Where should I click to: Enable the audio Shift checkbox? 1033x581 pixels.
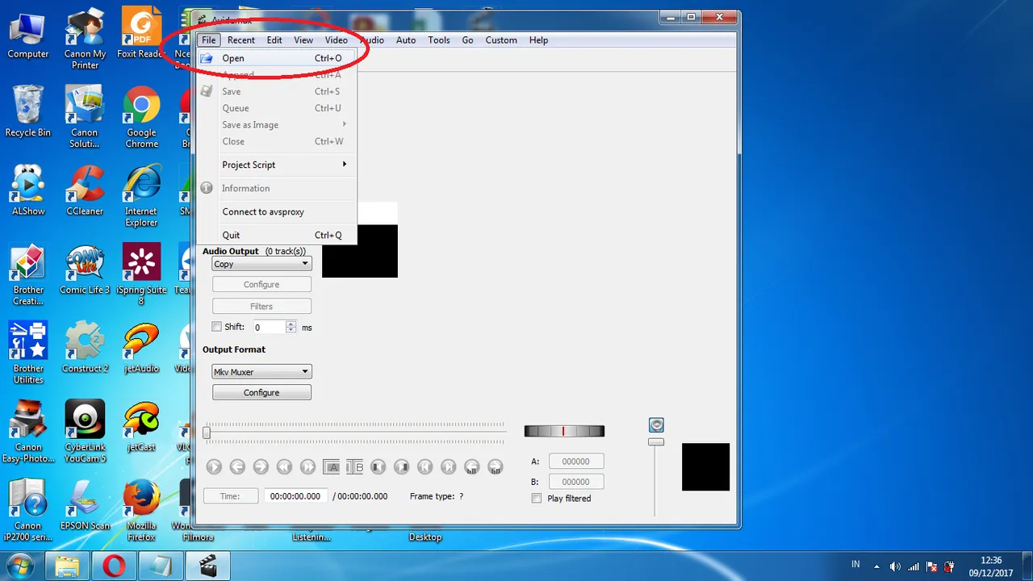(216, 327)
